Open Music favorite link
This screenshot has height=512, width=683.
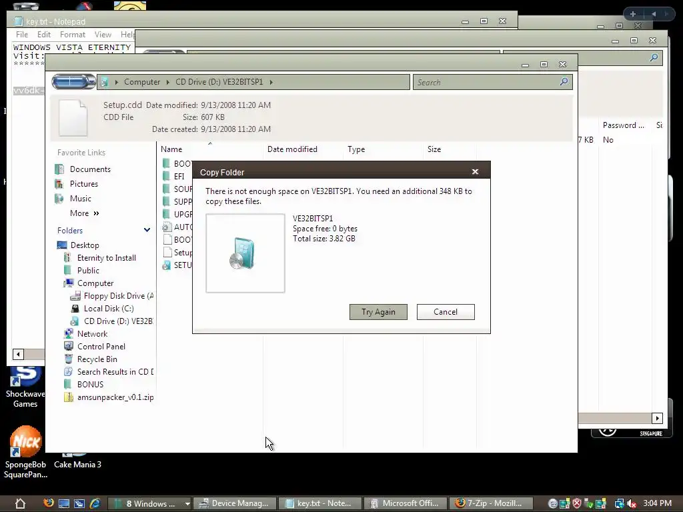(x=81, y=199)
